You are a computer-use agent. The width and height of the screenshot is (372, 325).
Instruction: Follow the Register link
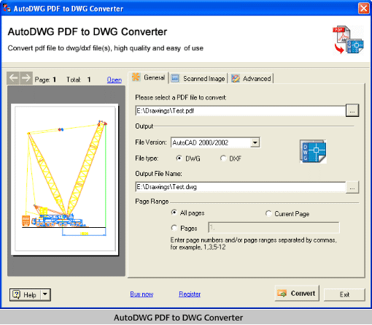[x=190, y=294]
